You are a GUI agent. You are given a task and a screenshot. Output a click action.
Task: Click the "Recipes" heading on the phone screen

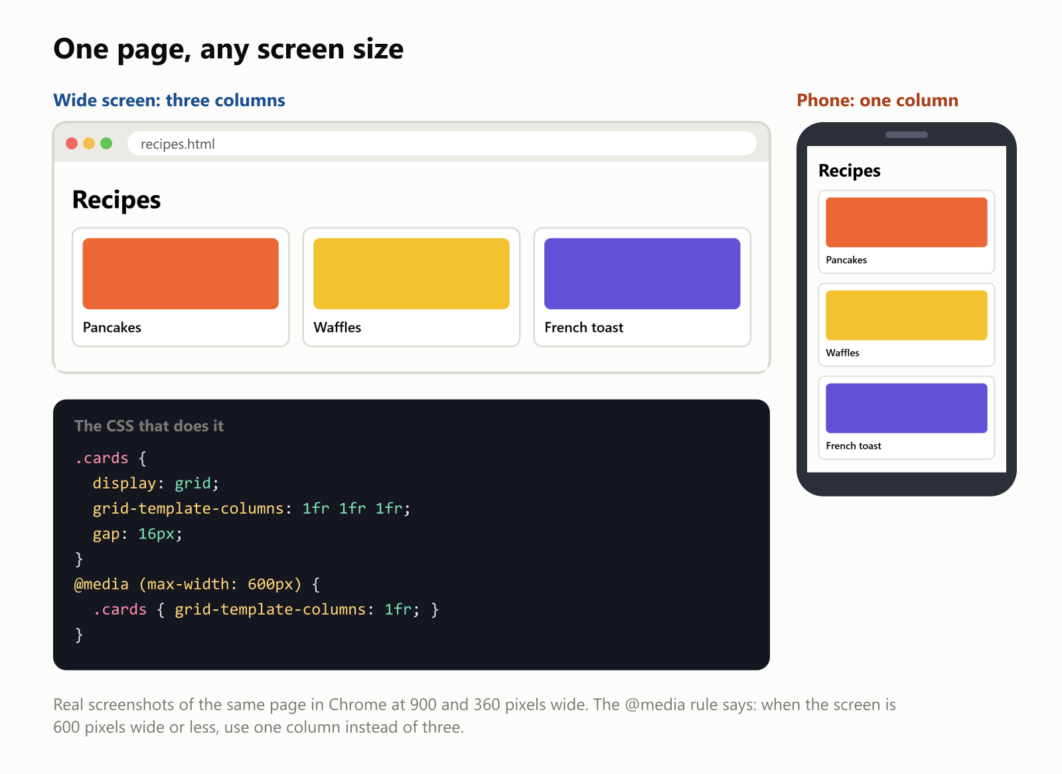850,171
